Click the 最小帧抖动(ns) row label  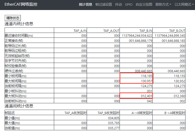point(16,91)
